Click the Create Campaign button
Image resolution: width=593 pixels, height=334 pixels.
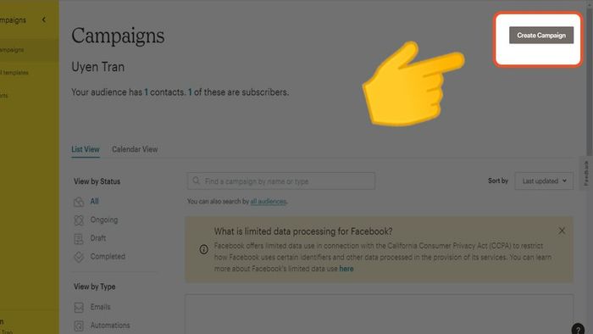point(541,35)
